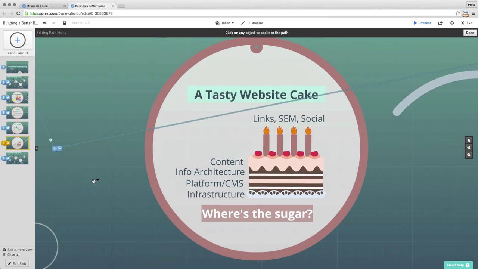Select 'Info Architecture' text
The width and height of the screenshot is (478, 269).
tap(210, 172)
